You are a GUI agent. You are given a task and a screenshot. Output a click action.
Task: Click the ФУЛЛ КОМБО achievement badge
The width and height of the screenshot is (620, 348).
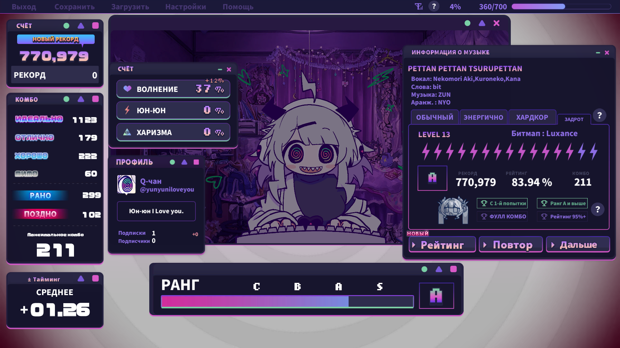(x=502, y=216)
